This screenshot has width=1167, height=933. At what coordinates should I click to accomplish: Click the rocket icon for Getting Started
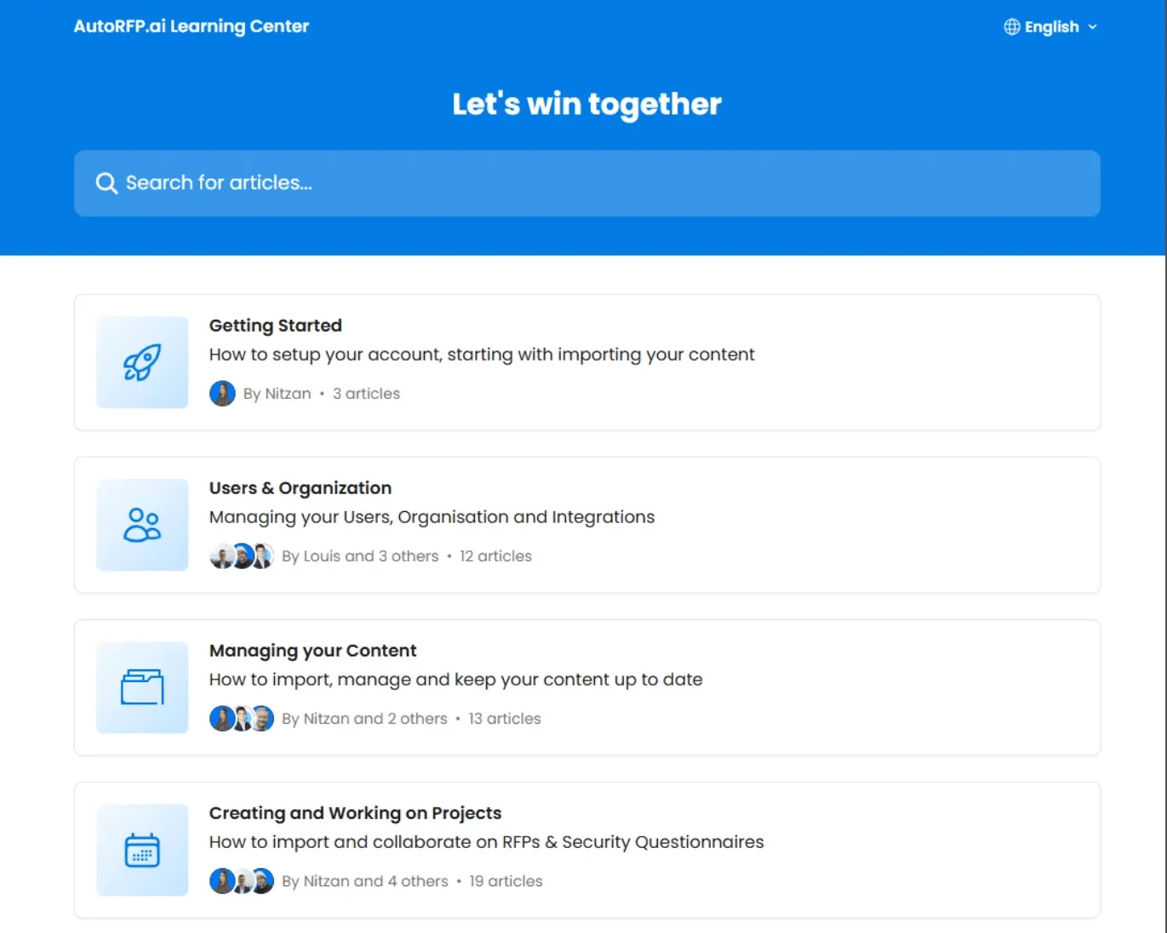click(x=142, y=362)
